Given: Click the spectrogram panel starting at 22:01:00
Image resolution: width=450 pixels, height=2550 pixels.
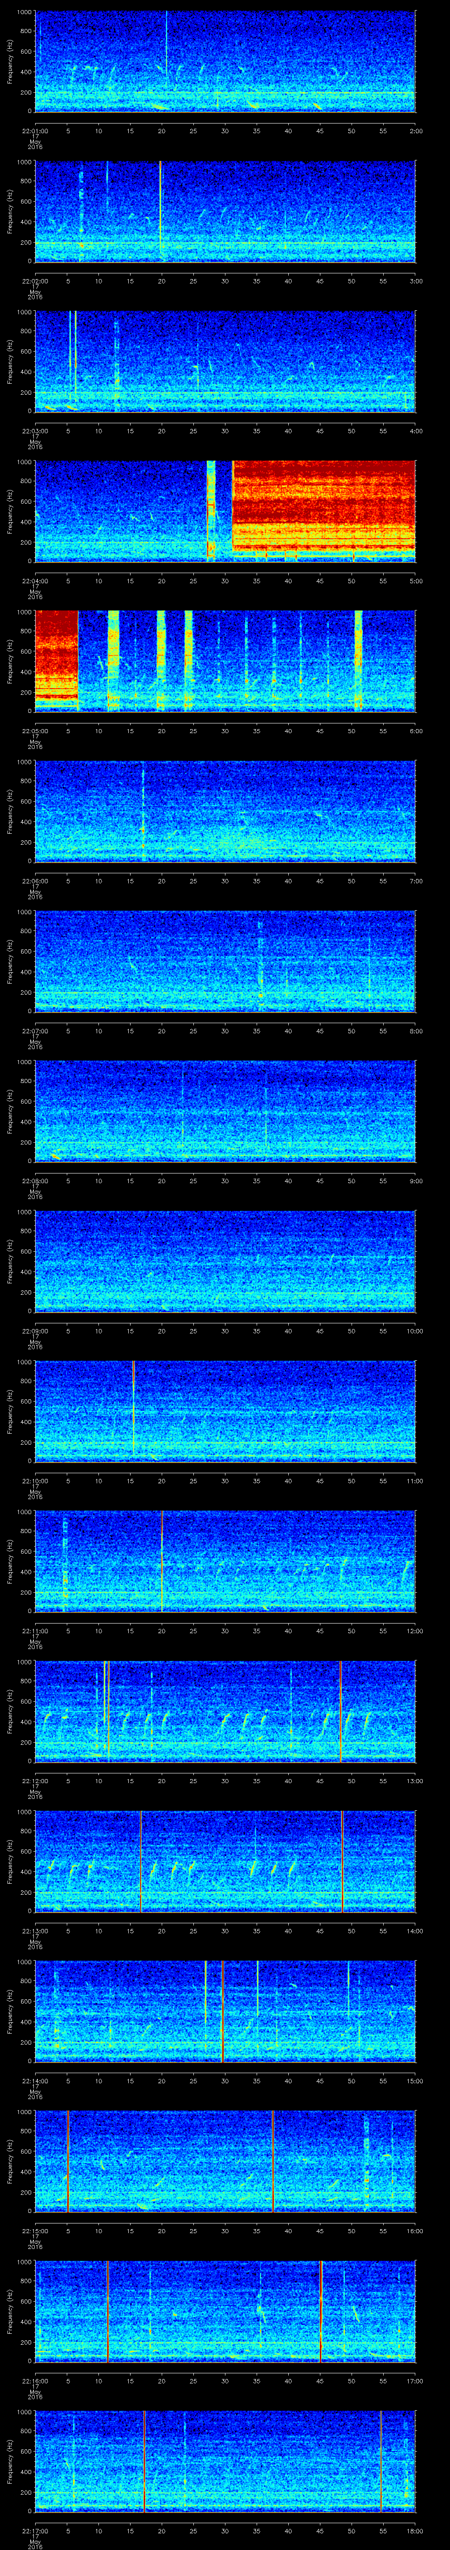Looking at the screenshot, I should click(225, 62).
